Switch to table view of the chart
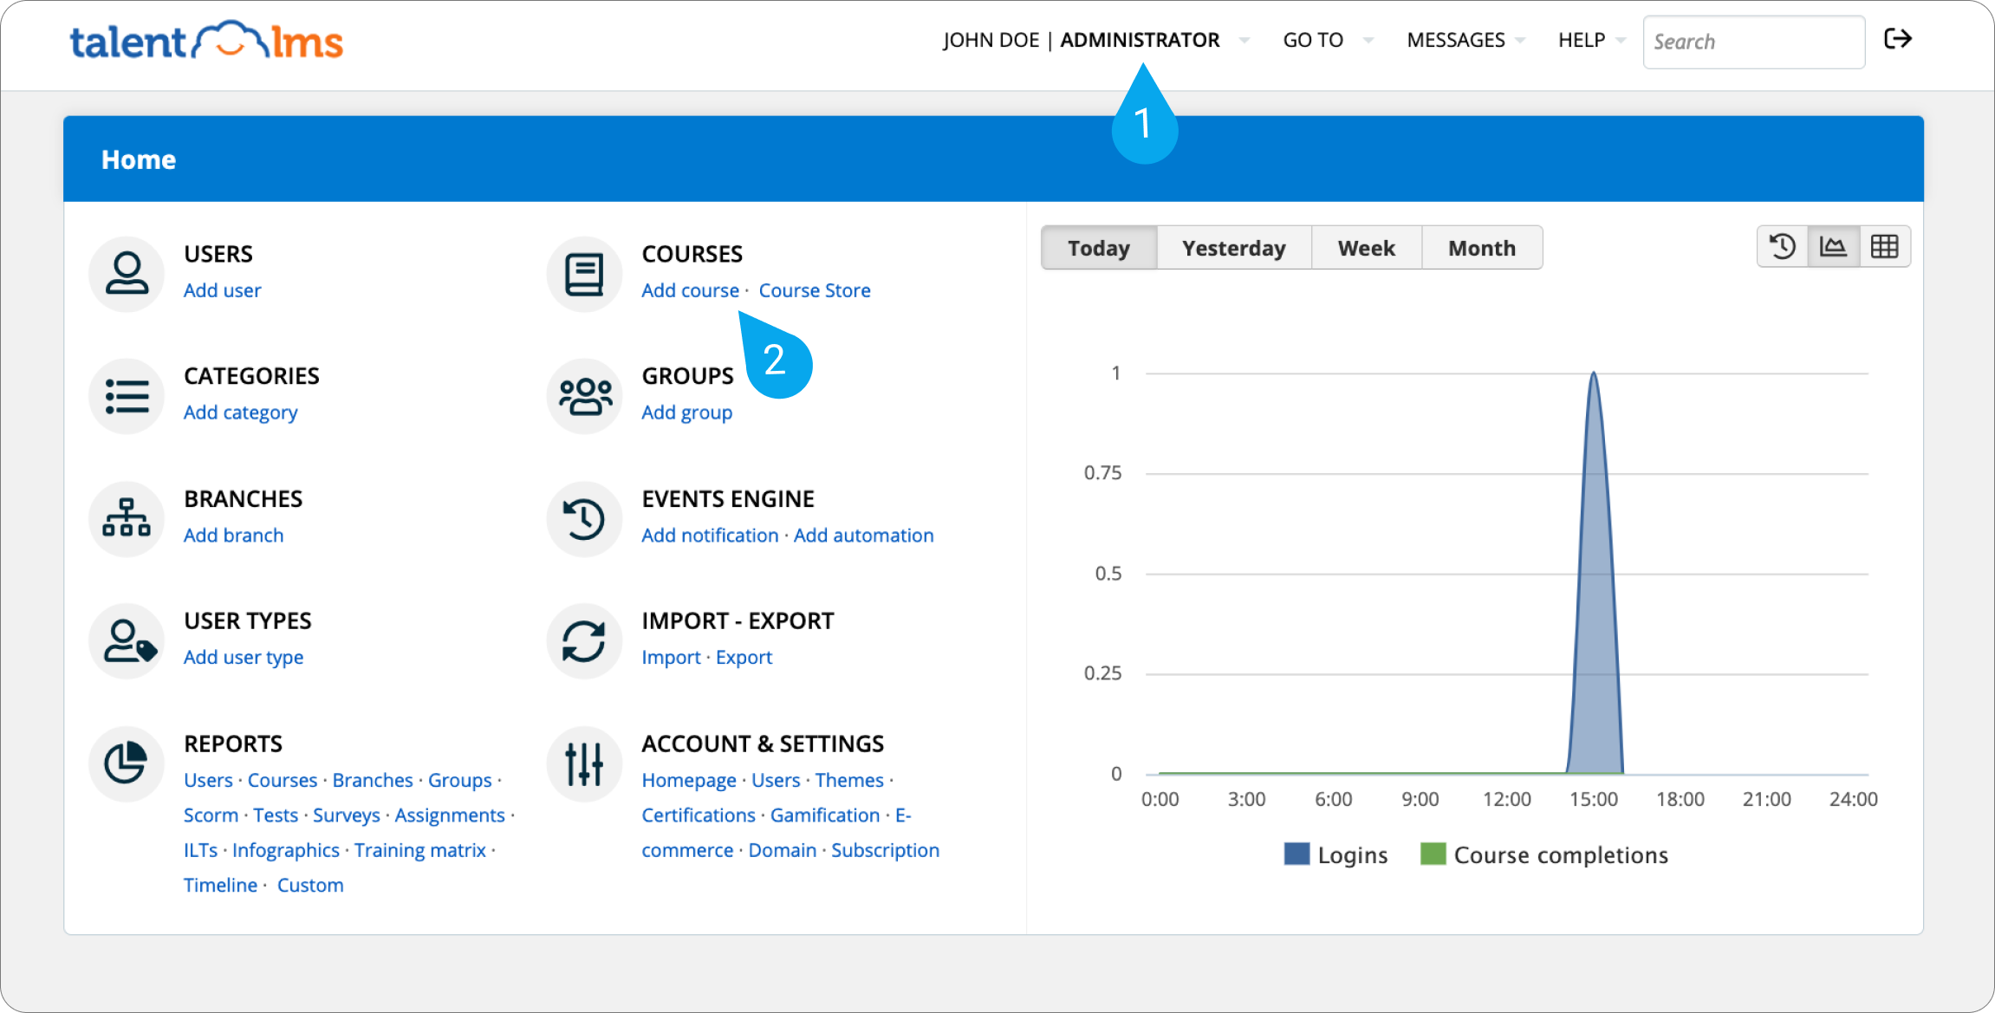 pyautogui.click(x=1886, y=246)
